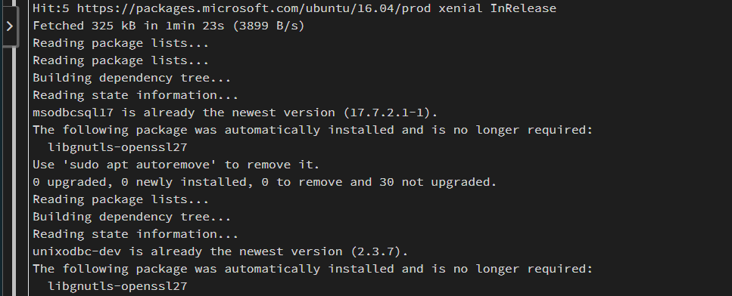This screenshot has width=732, height=296.
Task: Click the last 'libgnutls-openssl27' package name
Action: (x=117, y=286)
